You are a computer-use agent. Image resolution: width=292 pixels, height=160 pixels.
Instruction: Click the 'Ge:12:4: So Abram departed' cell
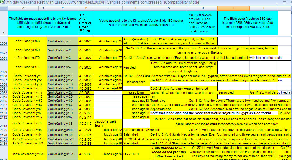pos(183,41)
